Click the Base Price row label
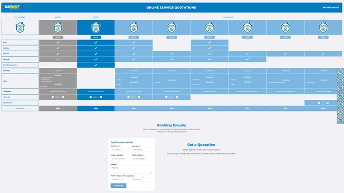This screenshot has height=193, width=344. [20, 108]
